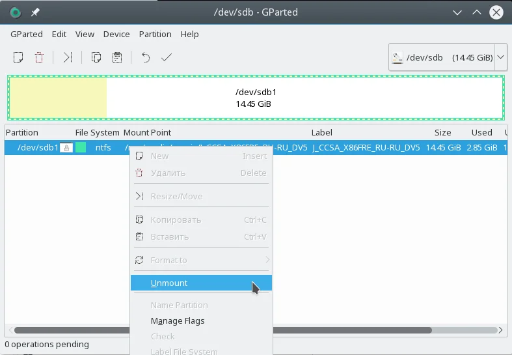Click the scrollbar left arrow
The image size is (512, 355).
10,330
